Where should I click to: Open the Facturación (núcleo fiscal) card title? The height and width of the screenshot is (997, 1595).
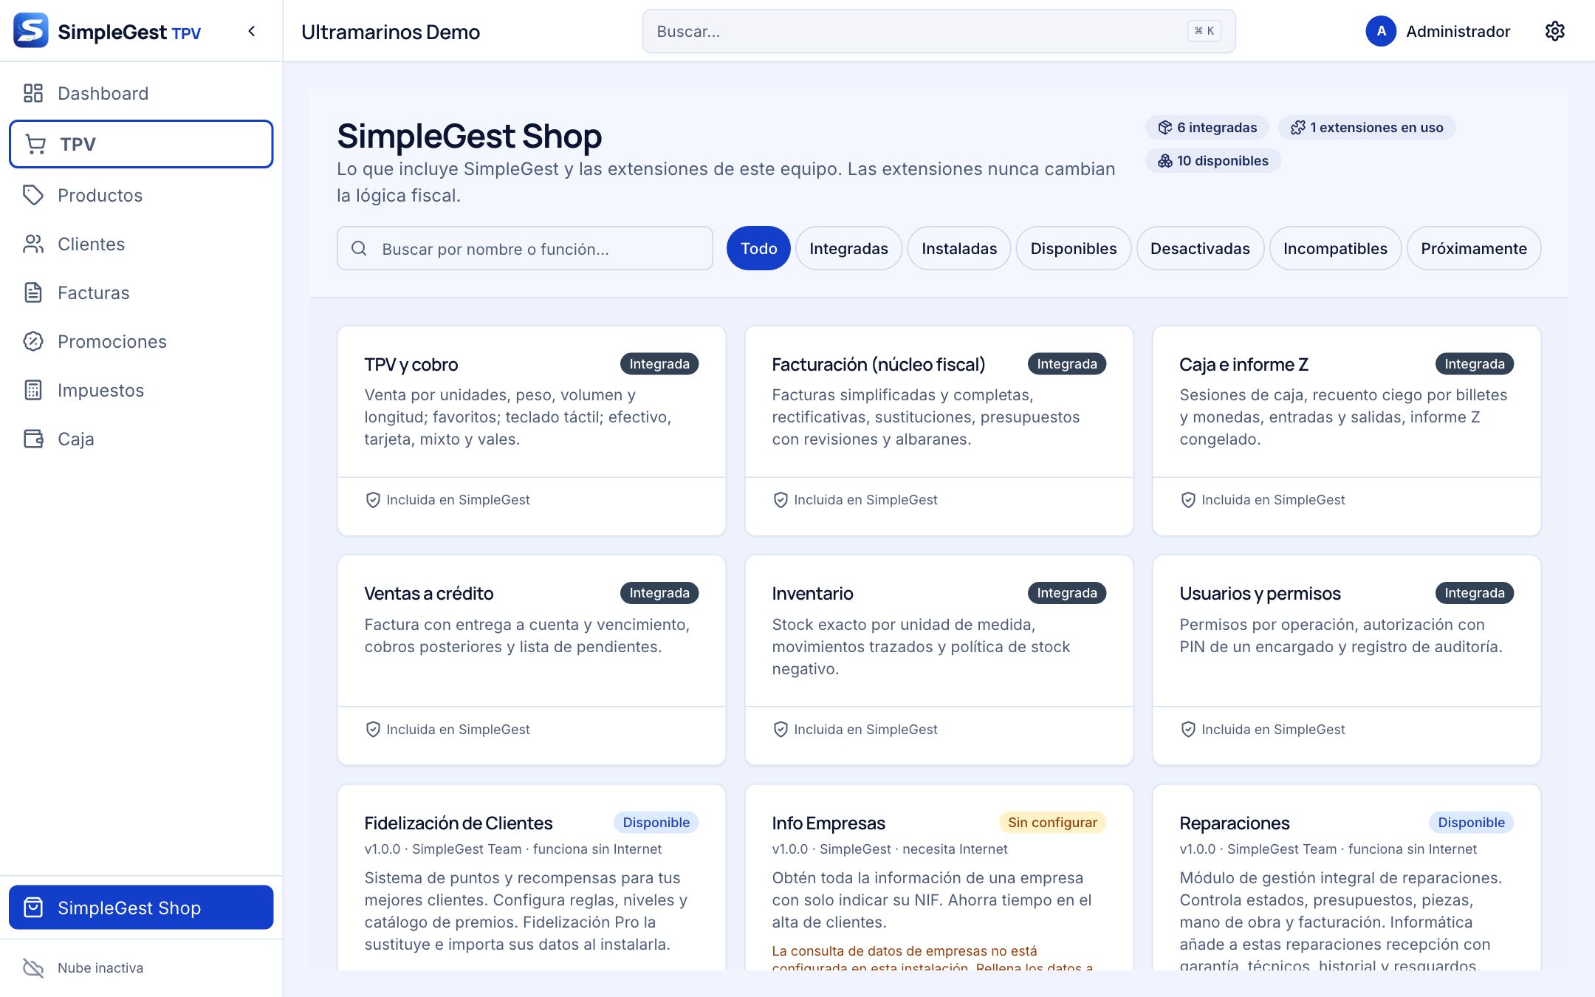879,364
